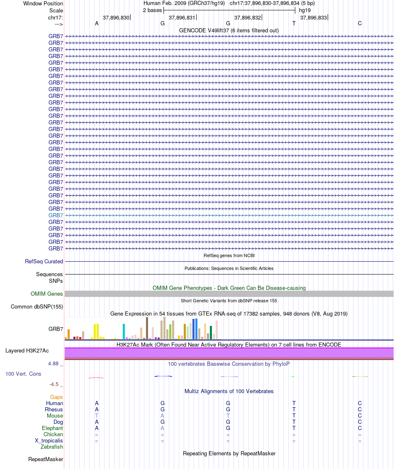Click the SNPs track label

[x=56, y=281]
